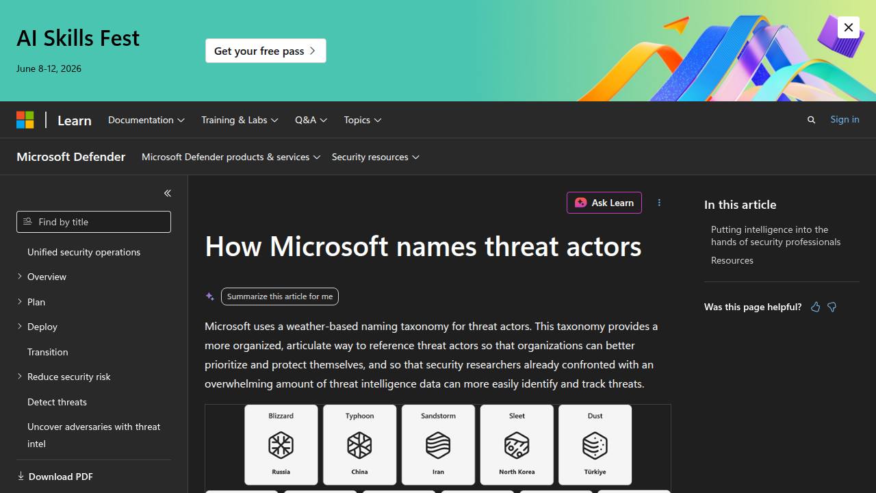
Task: Click the more actions vertical dots
Action: click(x=659, y=203)
